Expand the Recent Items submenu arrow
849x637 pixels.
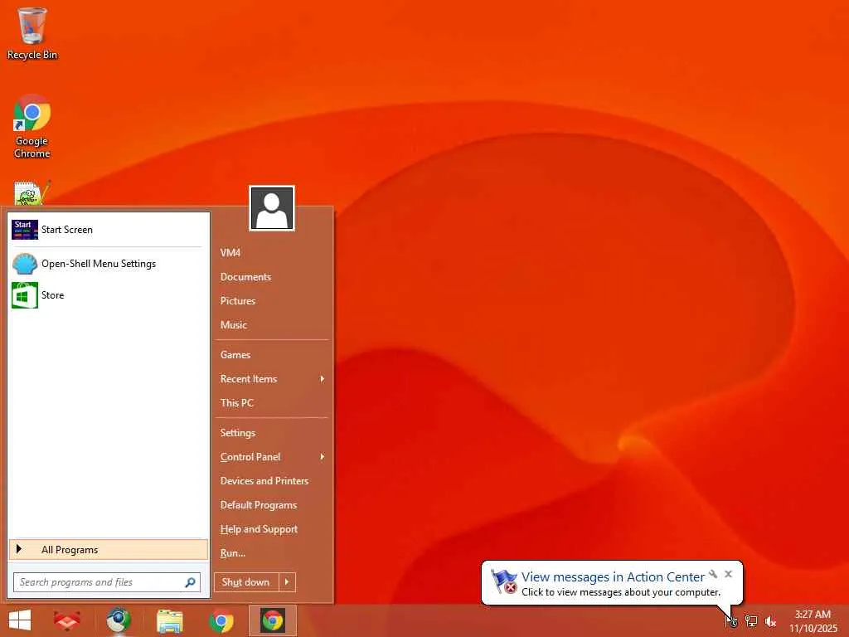tap(323, 378)
